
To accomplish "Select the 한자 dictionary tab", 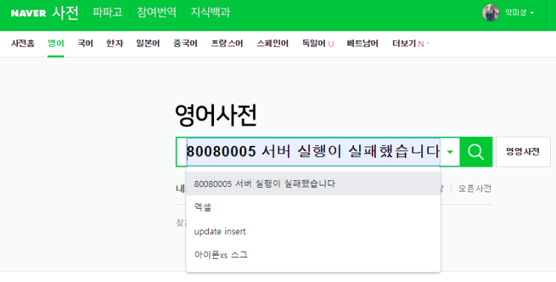I will tap(114, 43).
